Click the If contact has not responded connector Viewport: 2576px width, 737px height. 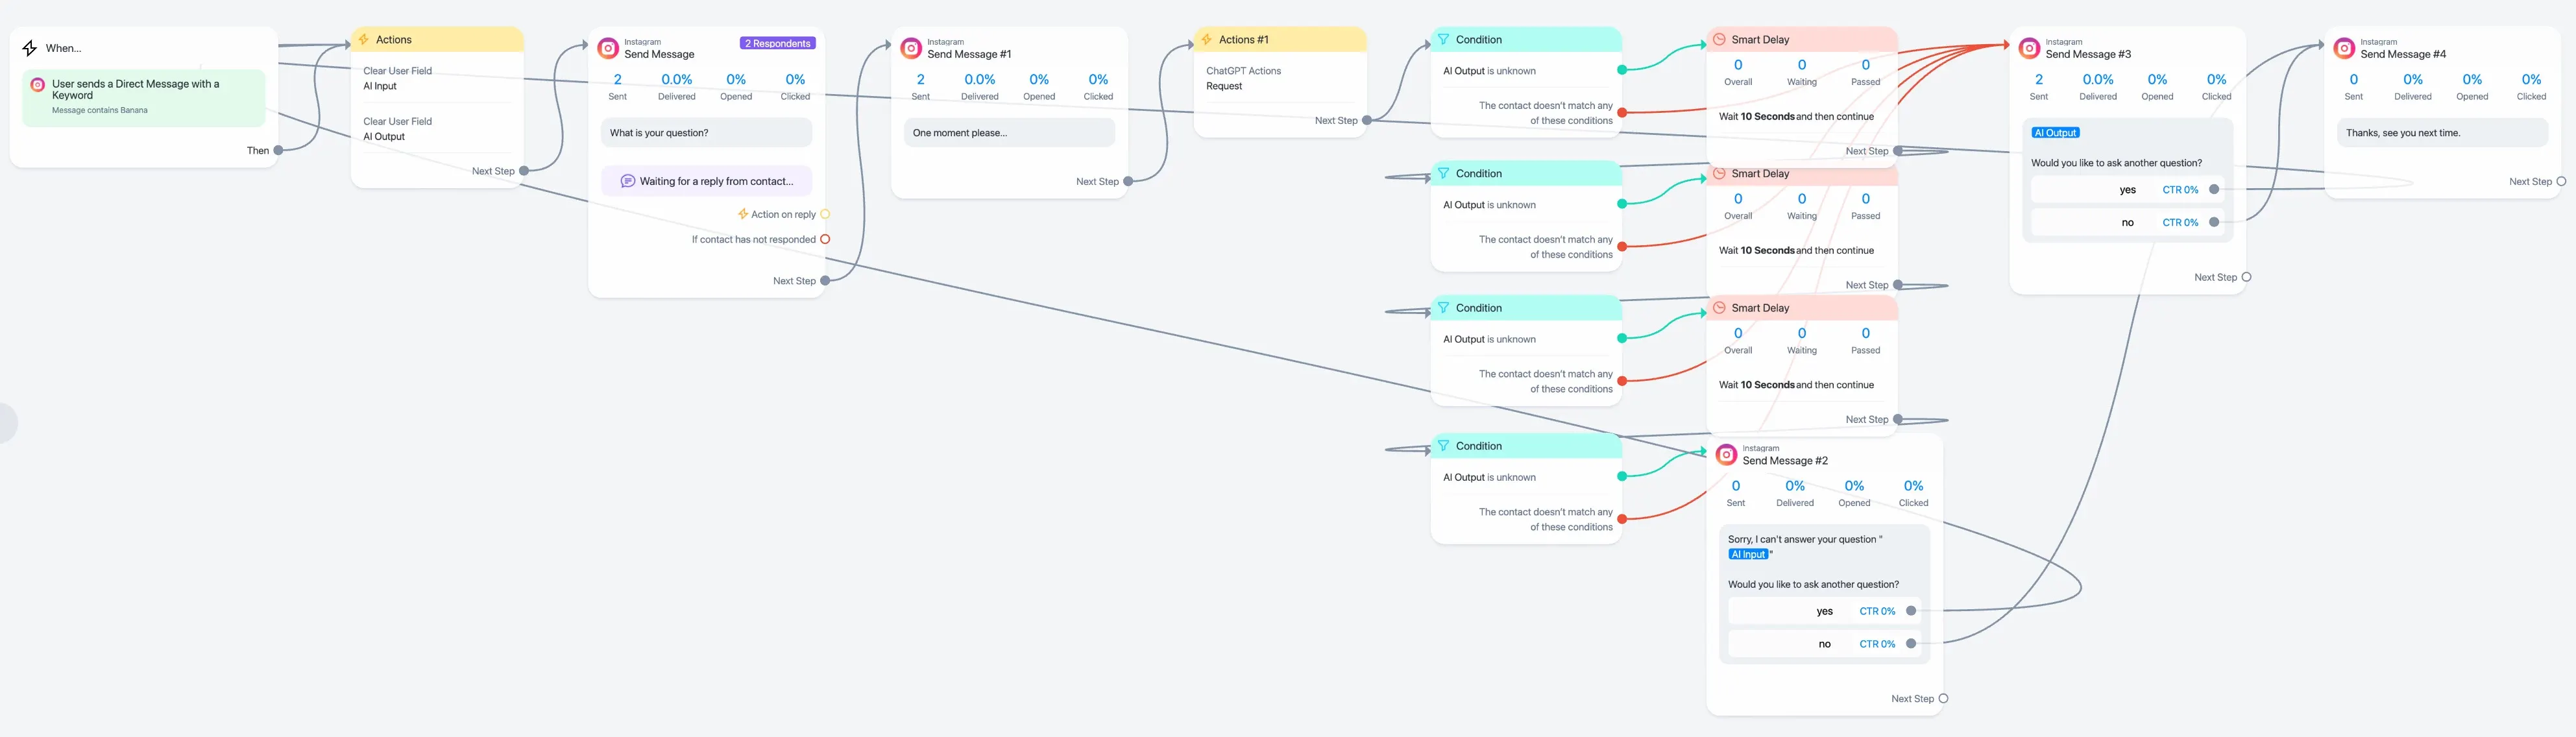point(825,239)
